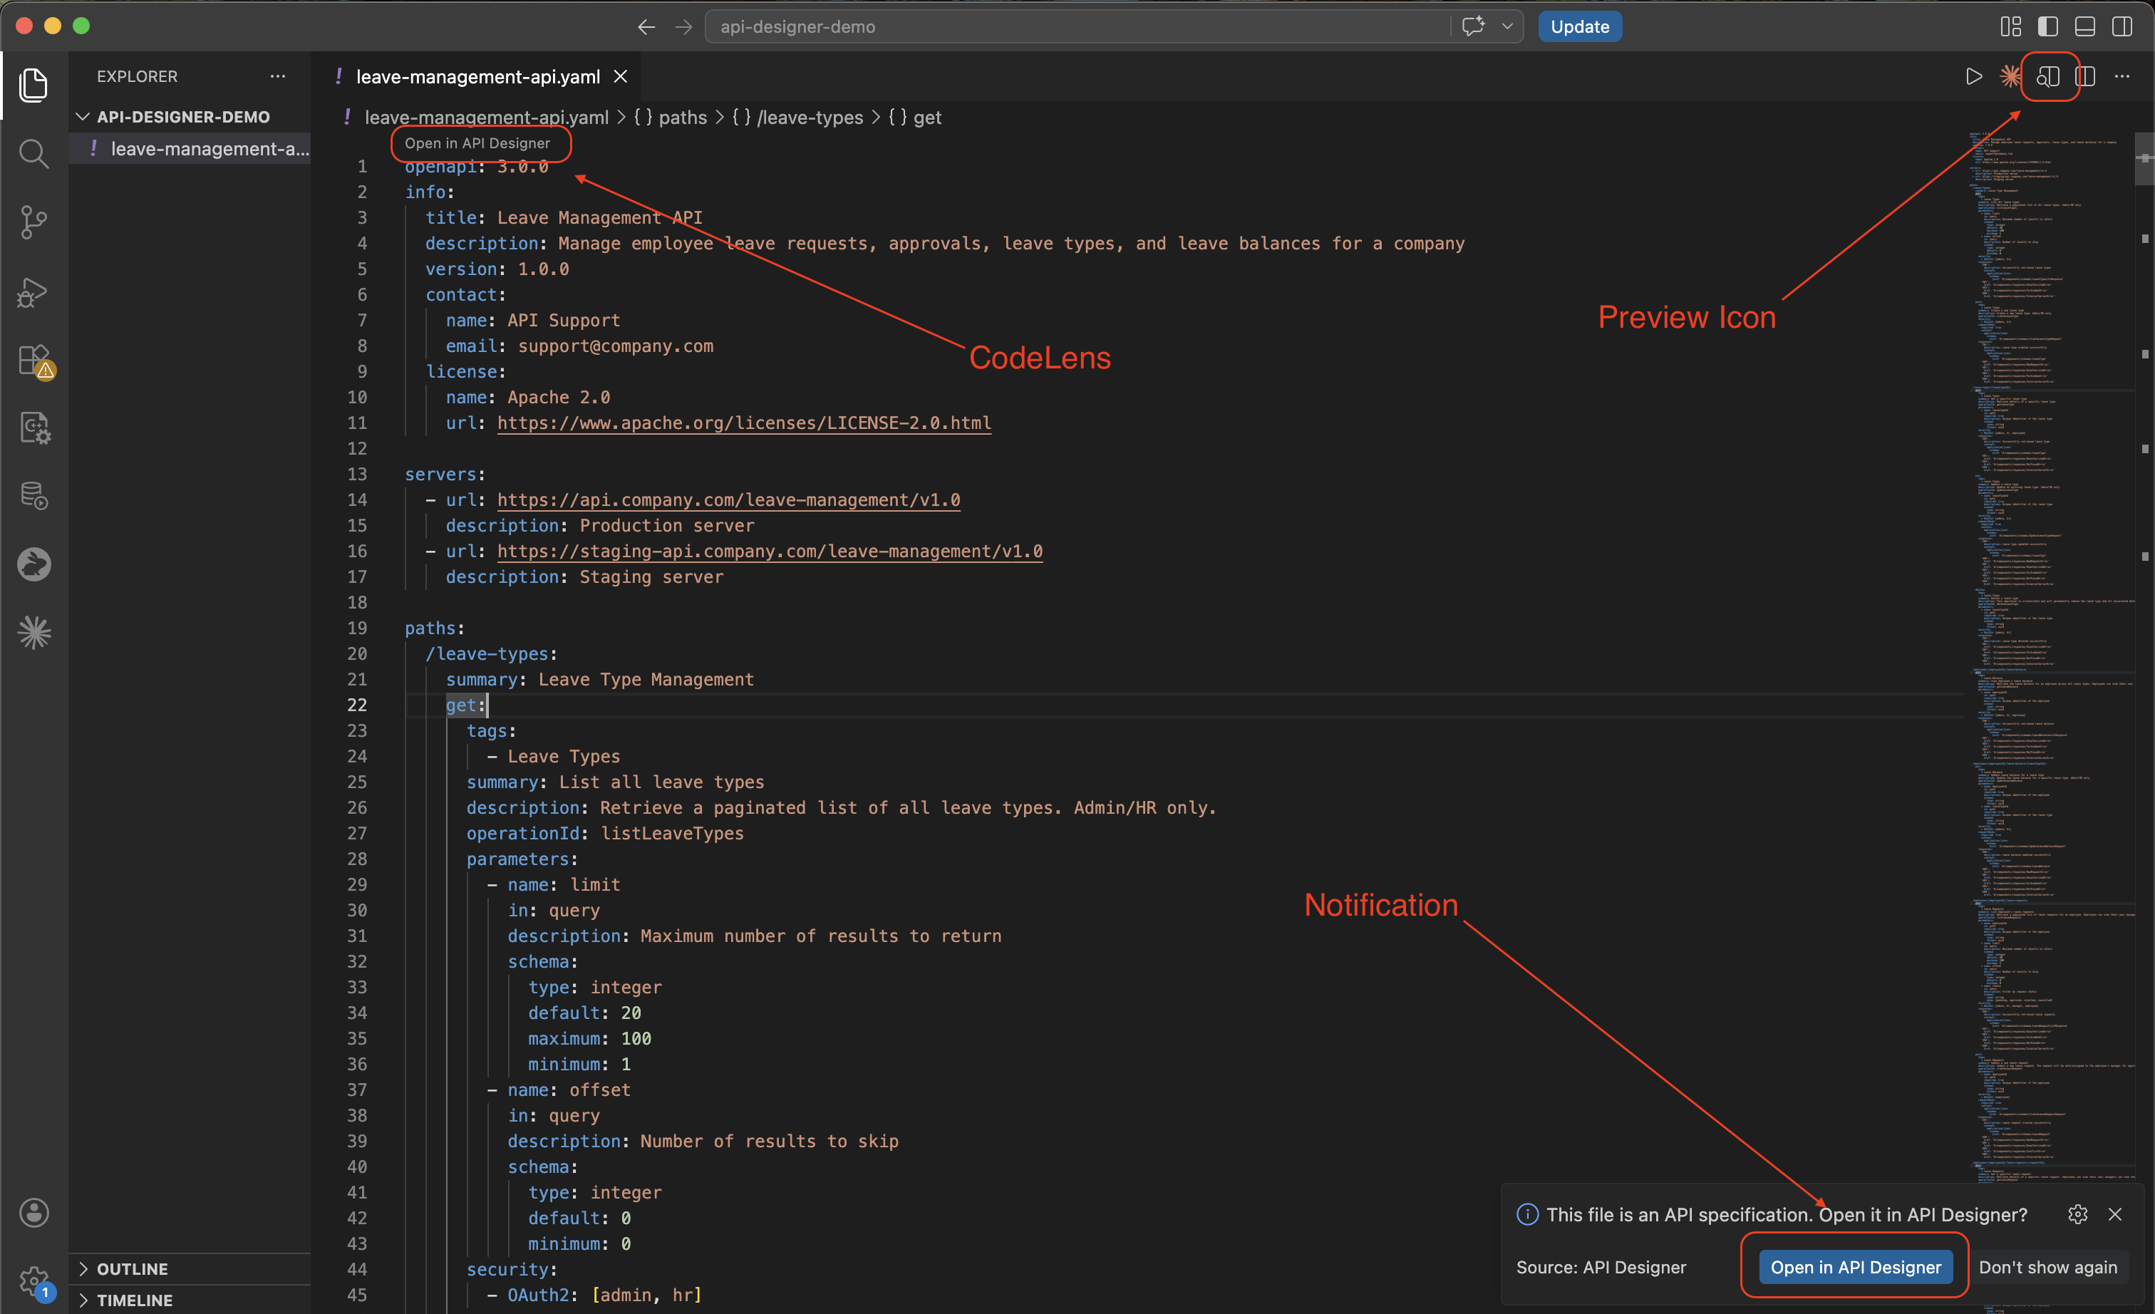This screenshot has height=1314, width=2155.
Task: Open the staging-api server URL link
Action: [x=770, y=551]
